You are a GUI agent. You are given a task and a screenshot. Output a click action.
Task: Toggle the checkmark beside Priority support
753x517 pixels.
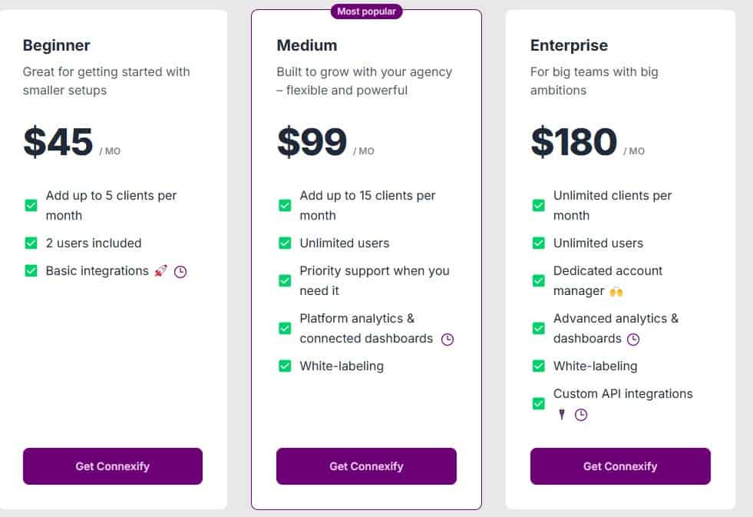coord(285,280)
